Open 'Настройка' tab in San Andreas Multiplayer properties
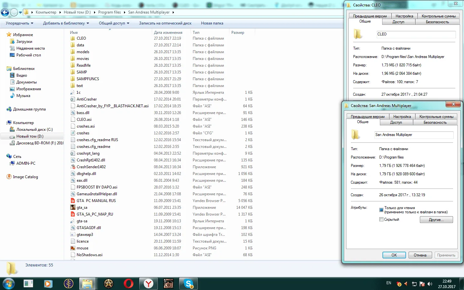The height and width of the screenshot is (290, 464). click(x=402, y=117)
